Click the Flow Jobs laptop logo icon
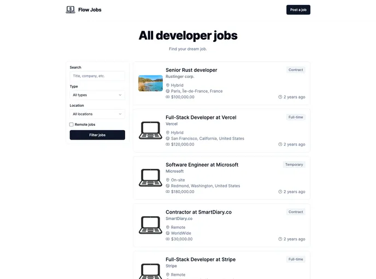 (70, 10)
